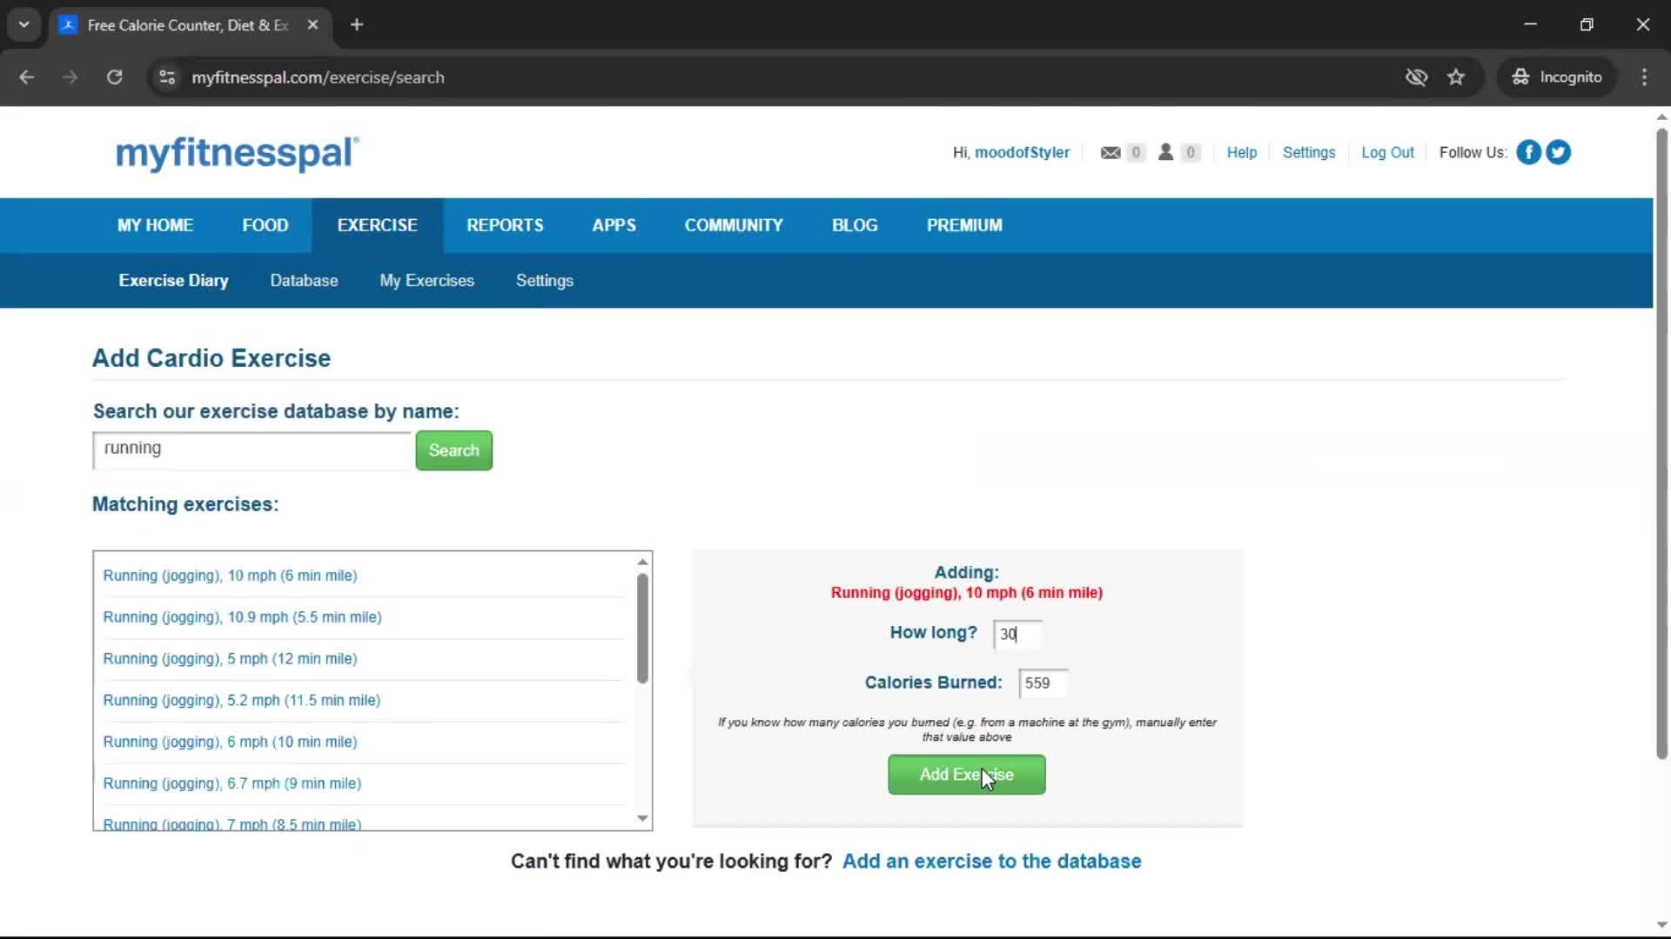Click the Calories Burned field
This screenshot has width=1671, height=939.
pyautogui.click(x=1043, y=683)
